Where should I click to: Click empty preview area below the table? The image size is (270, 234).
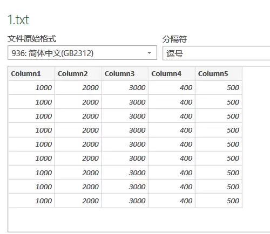(x=139, y=220)
